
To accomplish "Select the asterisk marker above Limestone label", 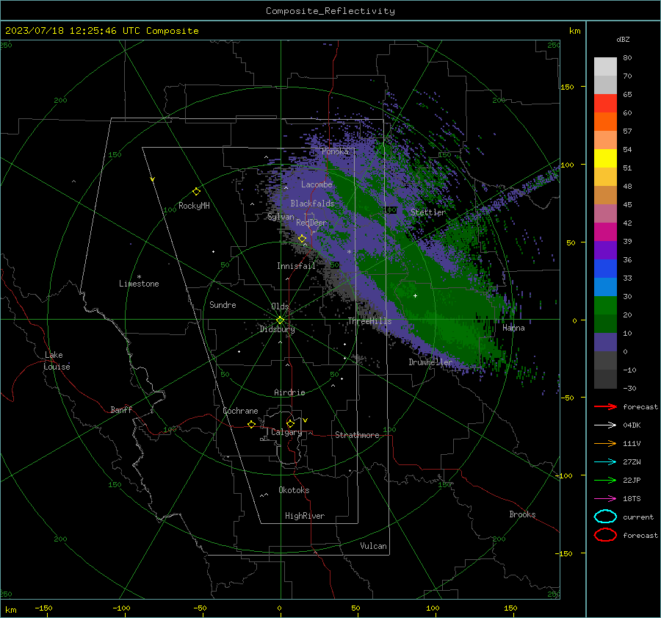I will [139, 277].
